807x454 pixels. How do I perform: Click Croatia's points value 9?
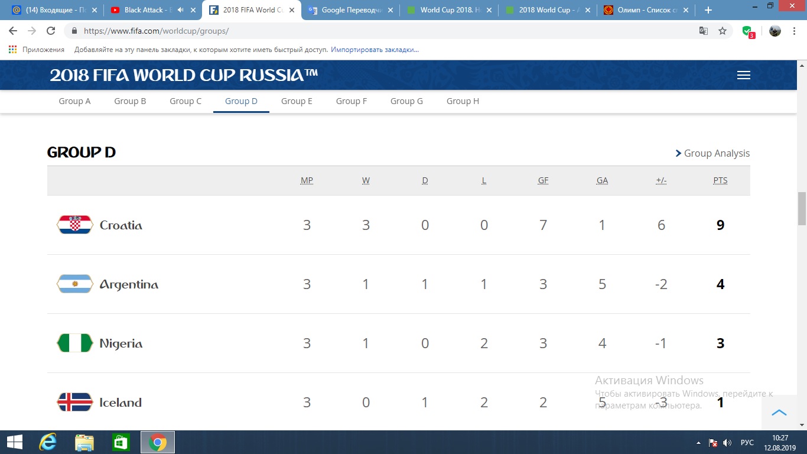click(x=720, y=225)
